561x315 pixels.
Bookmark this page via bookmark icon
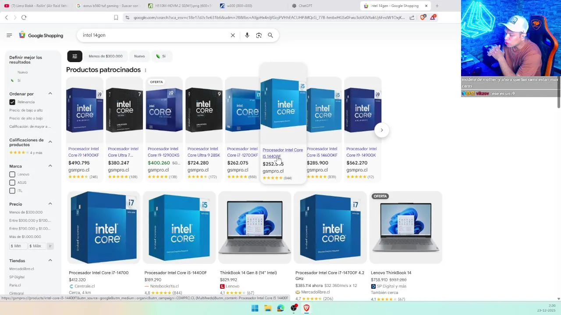(x=116, y=17)
